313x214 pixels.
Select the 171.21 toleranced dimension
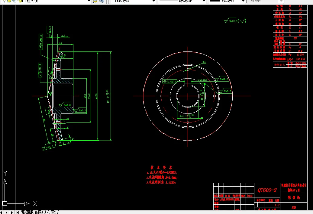[108, 96]
